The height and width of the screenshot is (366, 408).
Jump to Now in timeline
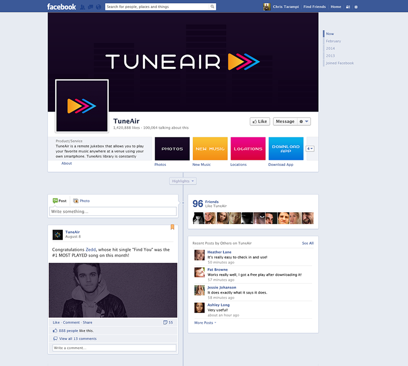click(x=330, y=34)
